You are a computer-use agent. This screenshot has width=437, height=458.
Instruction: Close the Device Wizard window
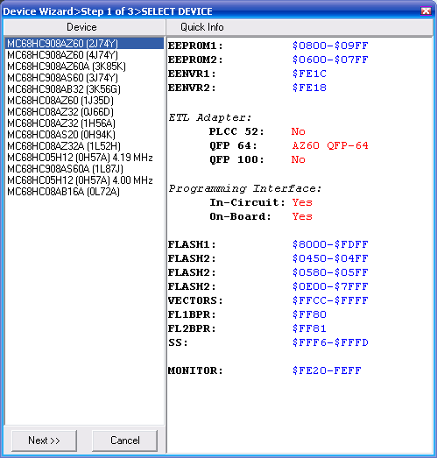point(426,11)
